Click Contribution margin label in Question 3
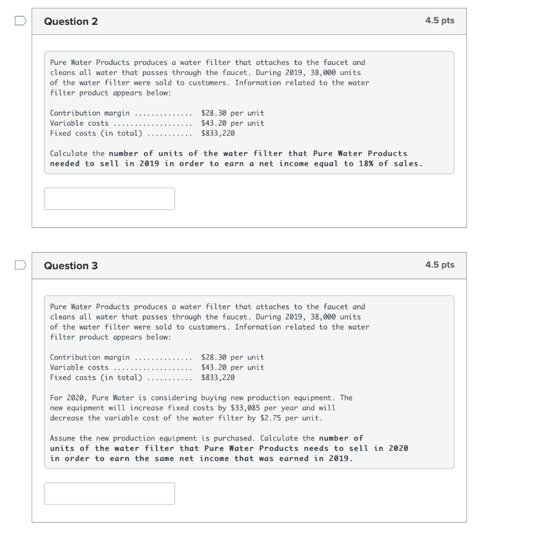Viewport: 541px width, 536px height. (90, 358)
